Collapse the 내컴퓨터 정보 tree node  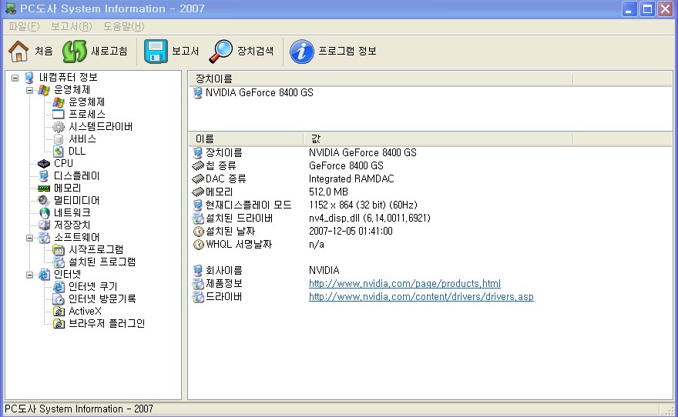tap(15, 78)
